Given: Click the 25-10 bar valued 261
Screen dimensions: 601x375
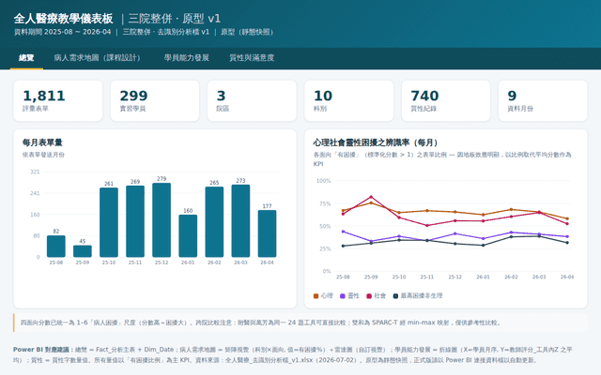Looking at the screenshot, I should pos(109,222).
